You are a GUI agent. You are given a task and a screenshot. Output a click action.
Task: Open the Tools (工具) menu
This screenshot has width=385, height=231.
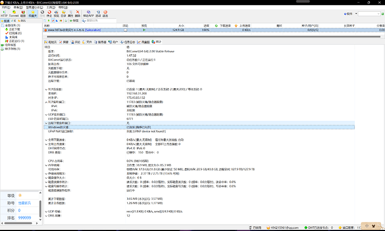click(x=51, y=7)
